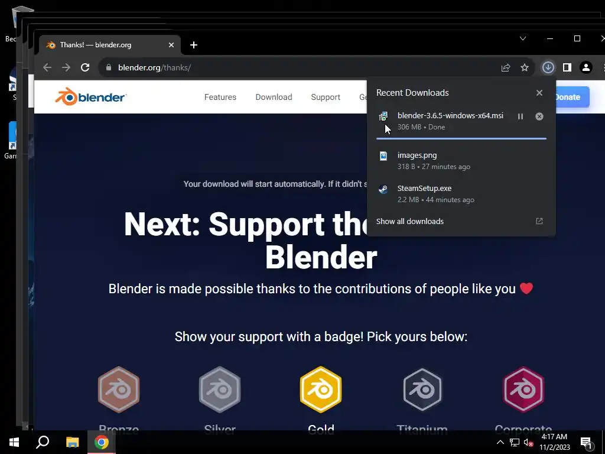Image resolution: width=605 pixels, height=454 pixels.
Task: Select the Corporate badge
Action: [523, 390]
